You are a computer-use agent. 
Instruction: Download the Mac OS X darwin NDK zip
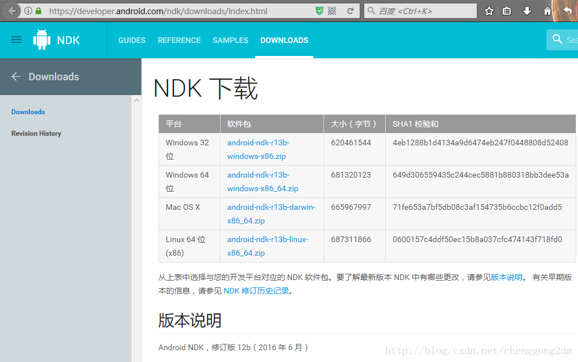(271, 214)
